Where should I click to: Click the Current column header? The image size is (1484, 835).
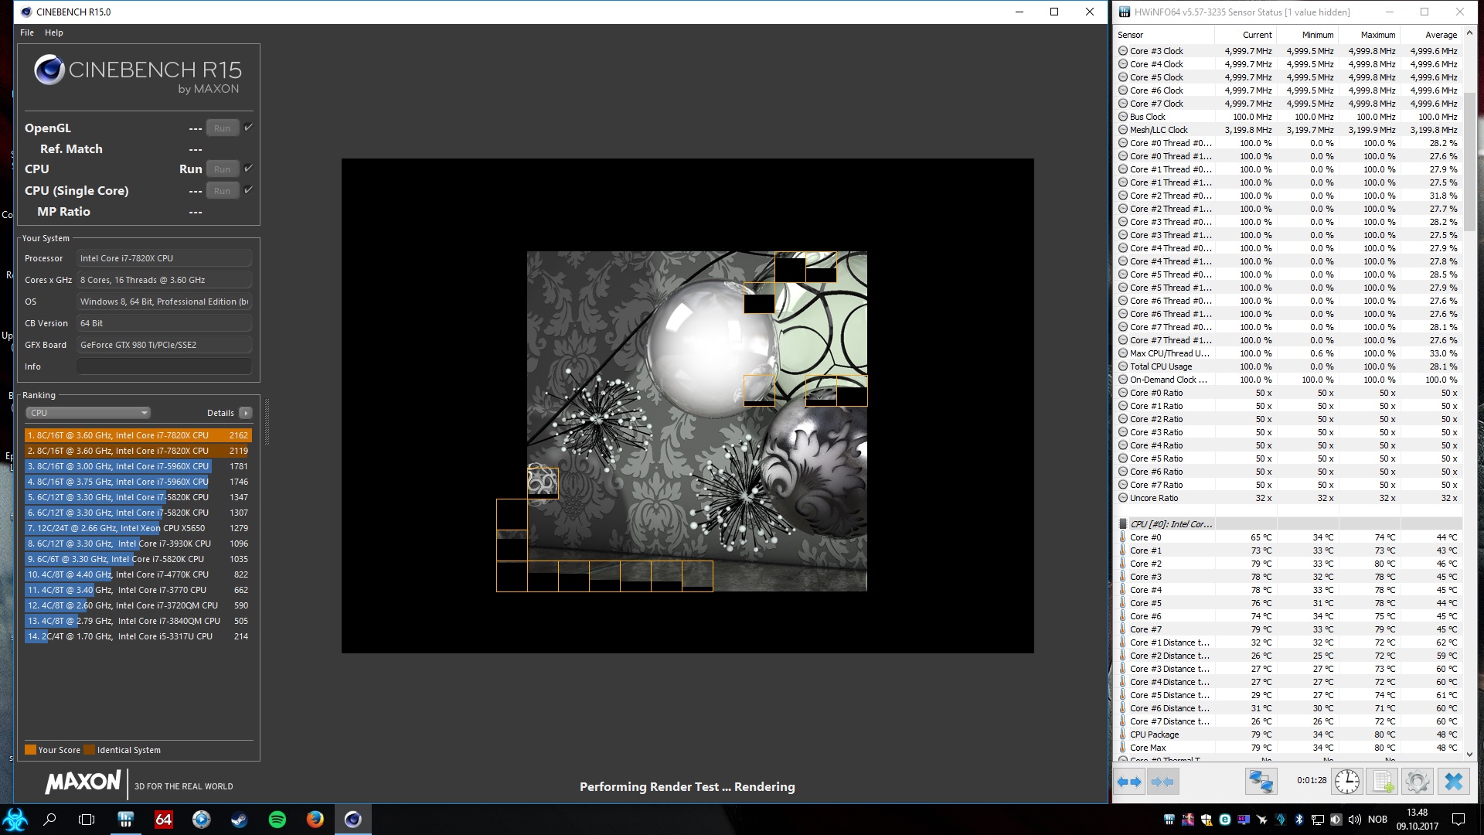tap(1245, 35)
